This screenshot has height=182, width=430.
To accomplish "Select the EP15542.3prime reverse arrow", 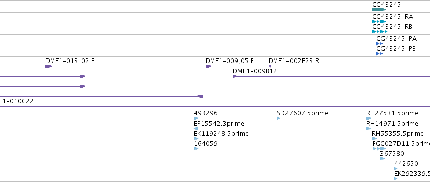I will pos(196,129).
